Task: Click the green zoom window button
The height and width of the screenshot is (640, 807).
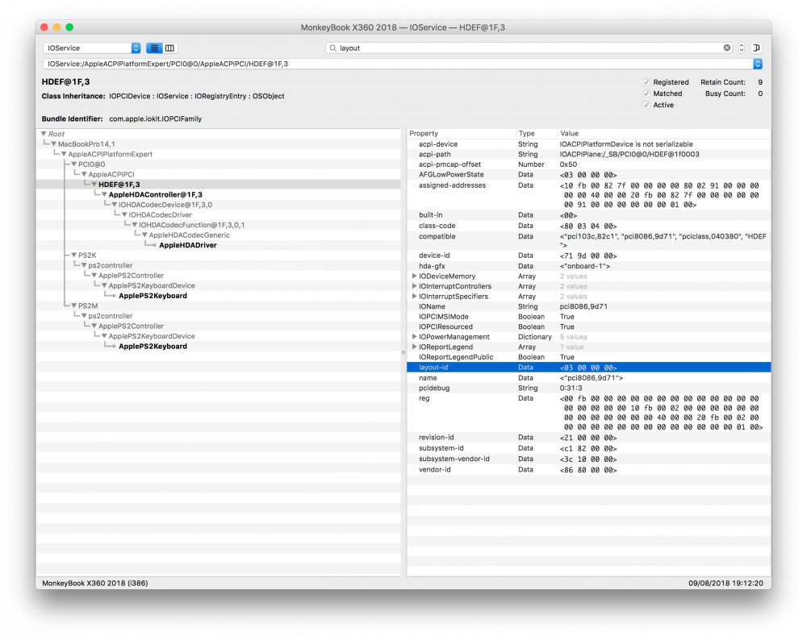Action: 69,27
